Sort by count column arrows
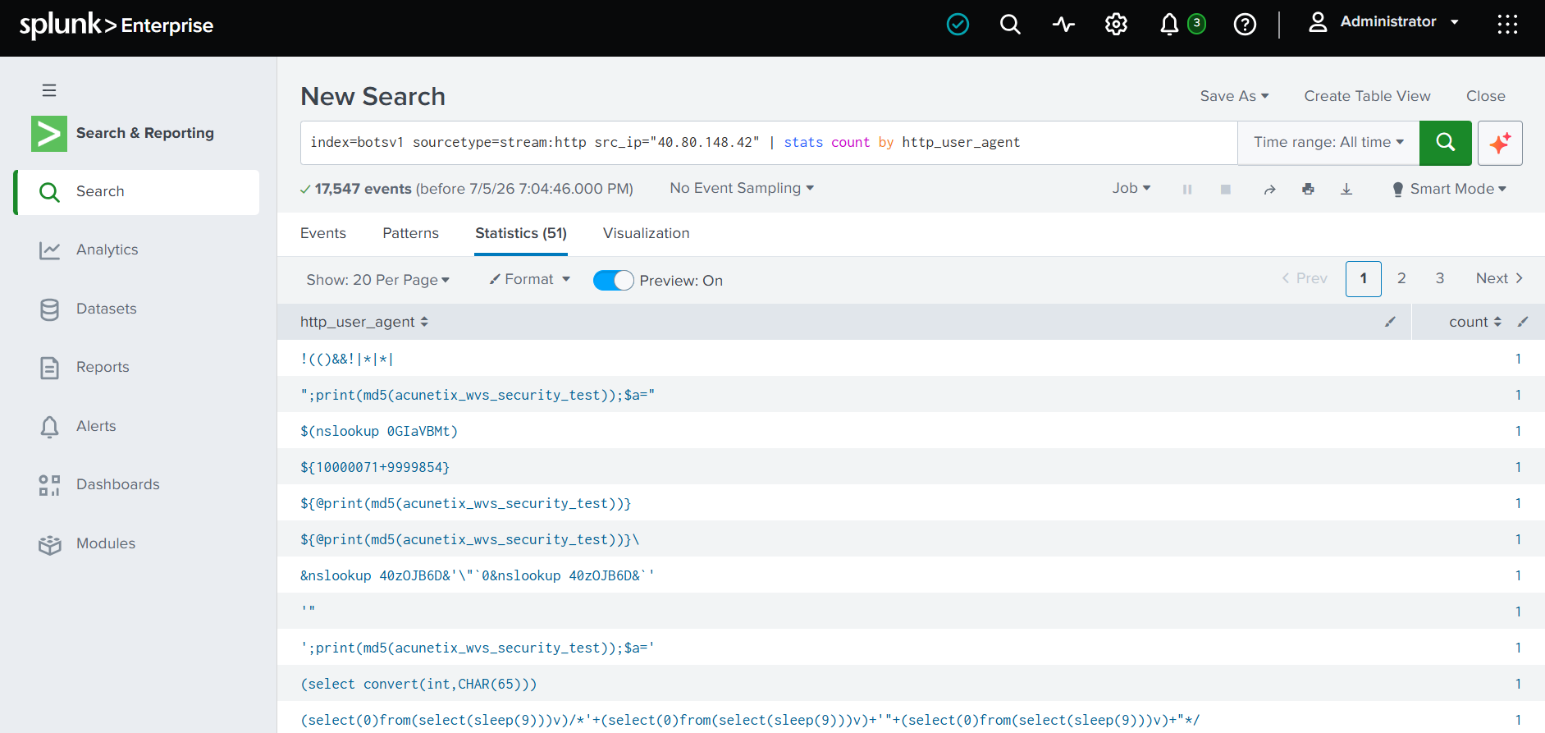 [1497, 322]
